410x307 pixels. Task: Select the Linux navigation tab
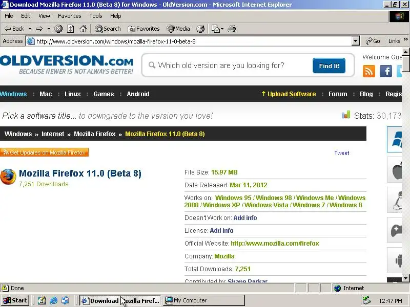[73, 94]
